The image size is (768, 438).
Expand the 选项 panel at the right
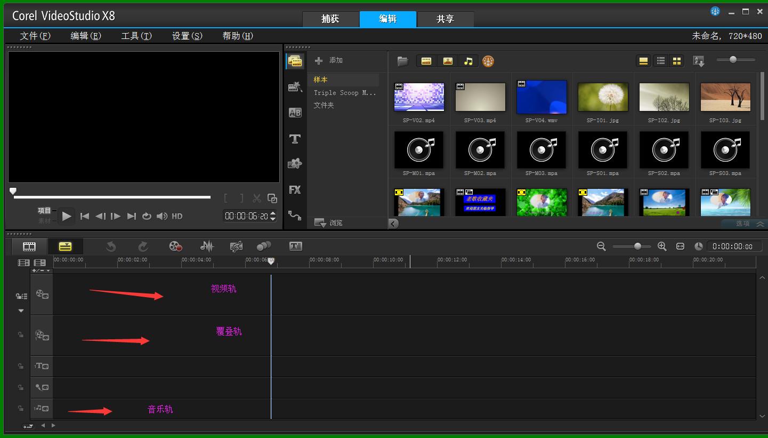(743, 224)
